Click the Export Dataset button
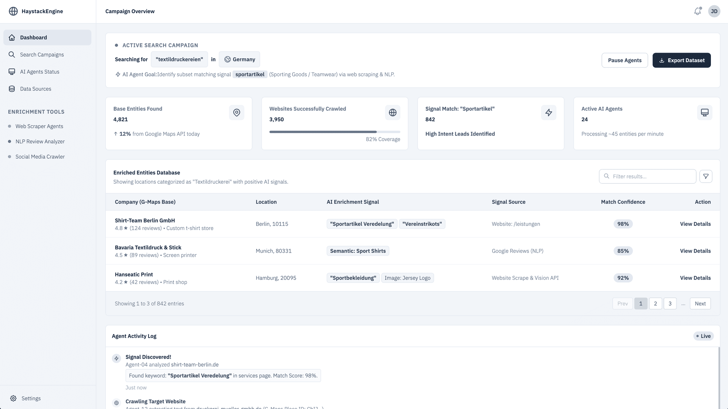 tap(681, 60)
